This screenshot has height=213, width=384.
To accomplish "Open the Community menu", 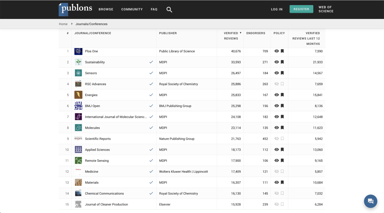I will click(132, 9).
